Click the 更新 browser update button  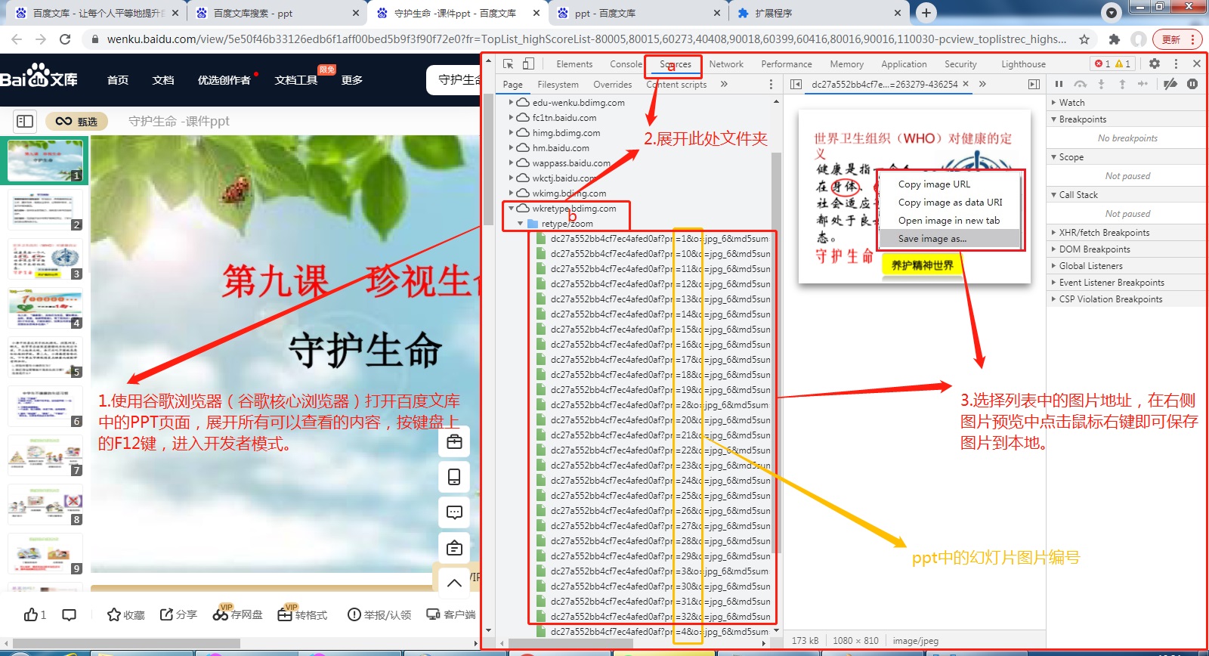pos(1177,39)
